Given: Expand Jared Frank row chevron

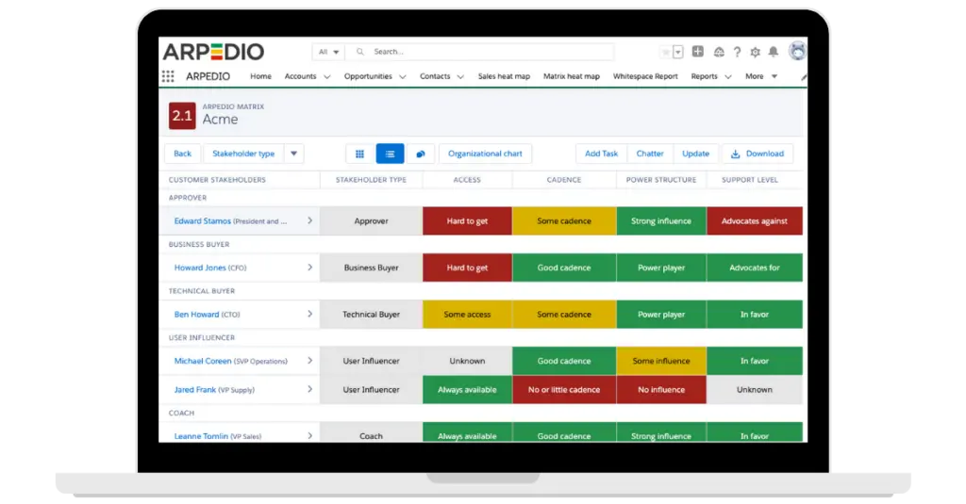Looking at the screenshot, I should [x=309, y=389].
